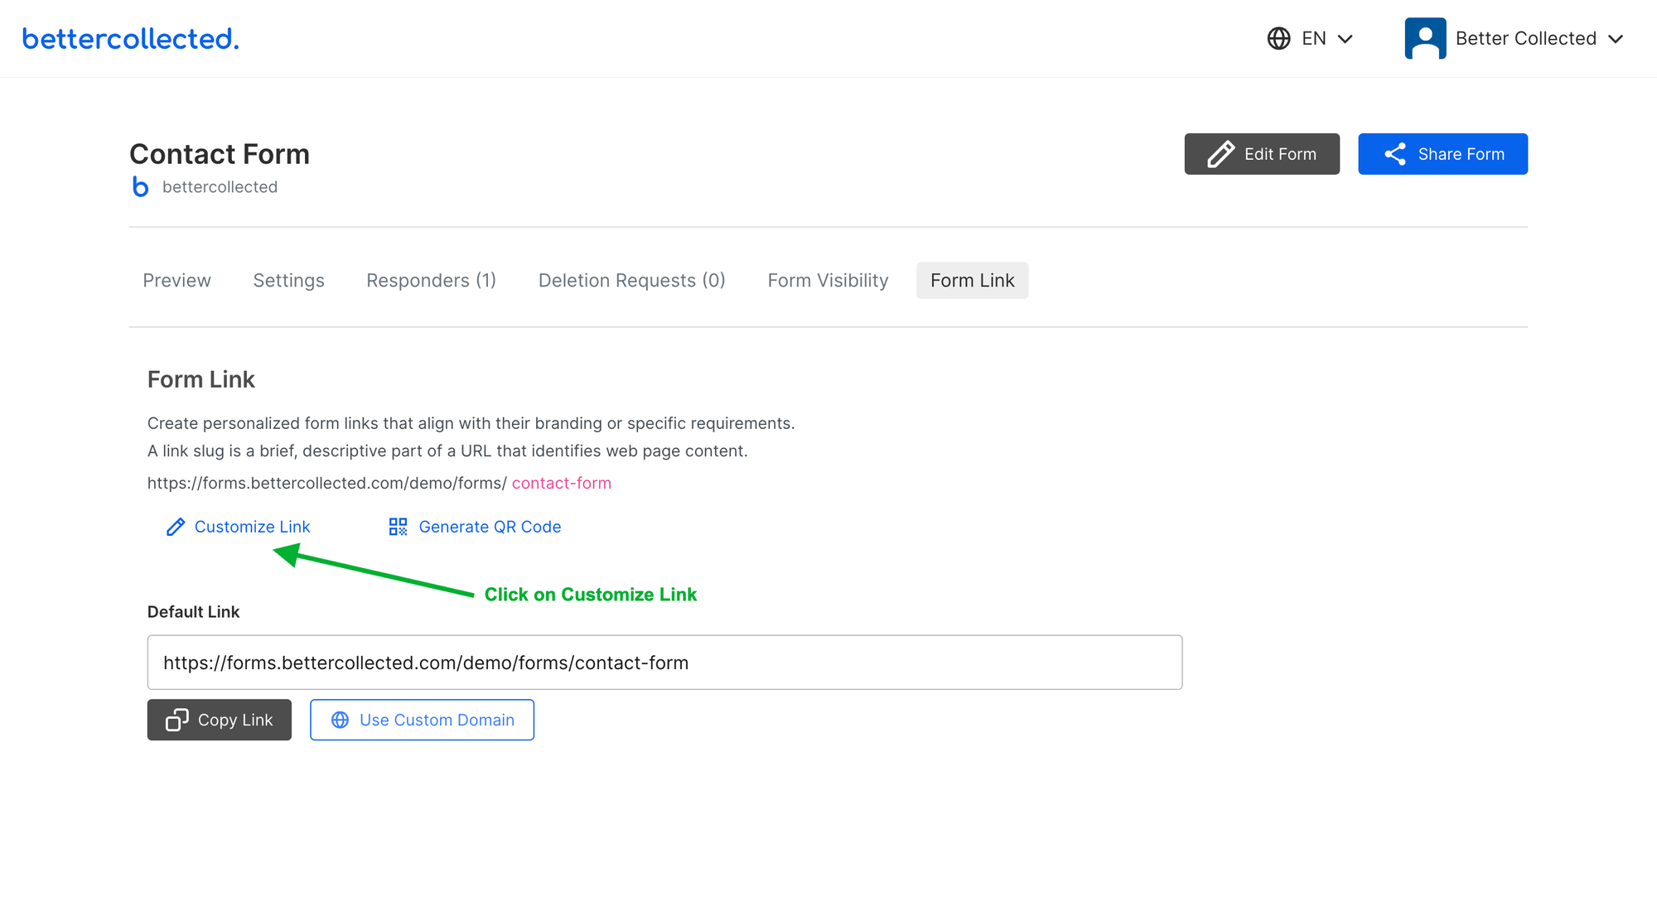Click the globe icon in Use Custom Domain
The height and width of the screenshot is (906, 1657).
(x=340, y=720)
